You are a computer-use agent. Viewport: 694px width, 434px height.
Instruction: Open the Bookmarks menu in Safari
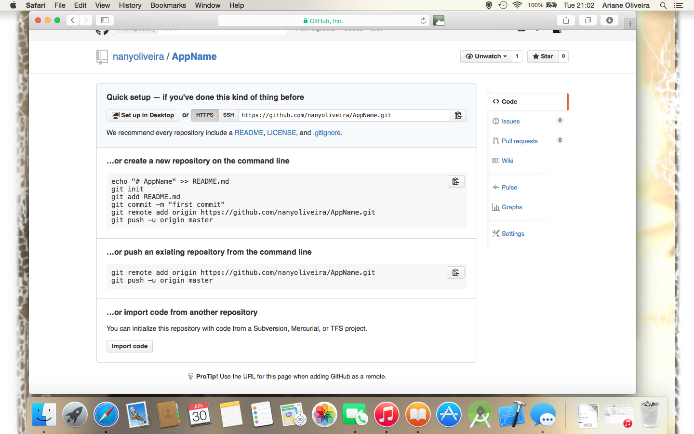168,5
